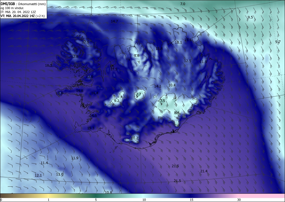Click the 14.1 value on the map
Viewport: 285px width, 202px height.
point(158,86)
